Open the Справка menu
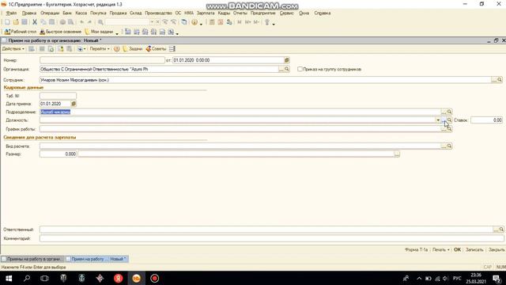This screenshot has width=506, height=285. click(322, 13)
